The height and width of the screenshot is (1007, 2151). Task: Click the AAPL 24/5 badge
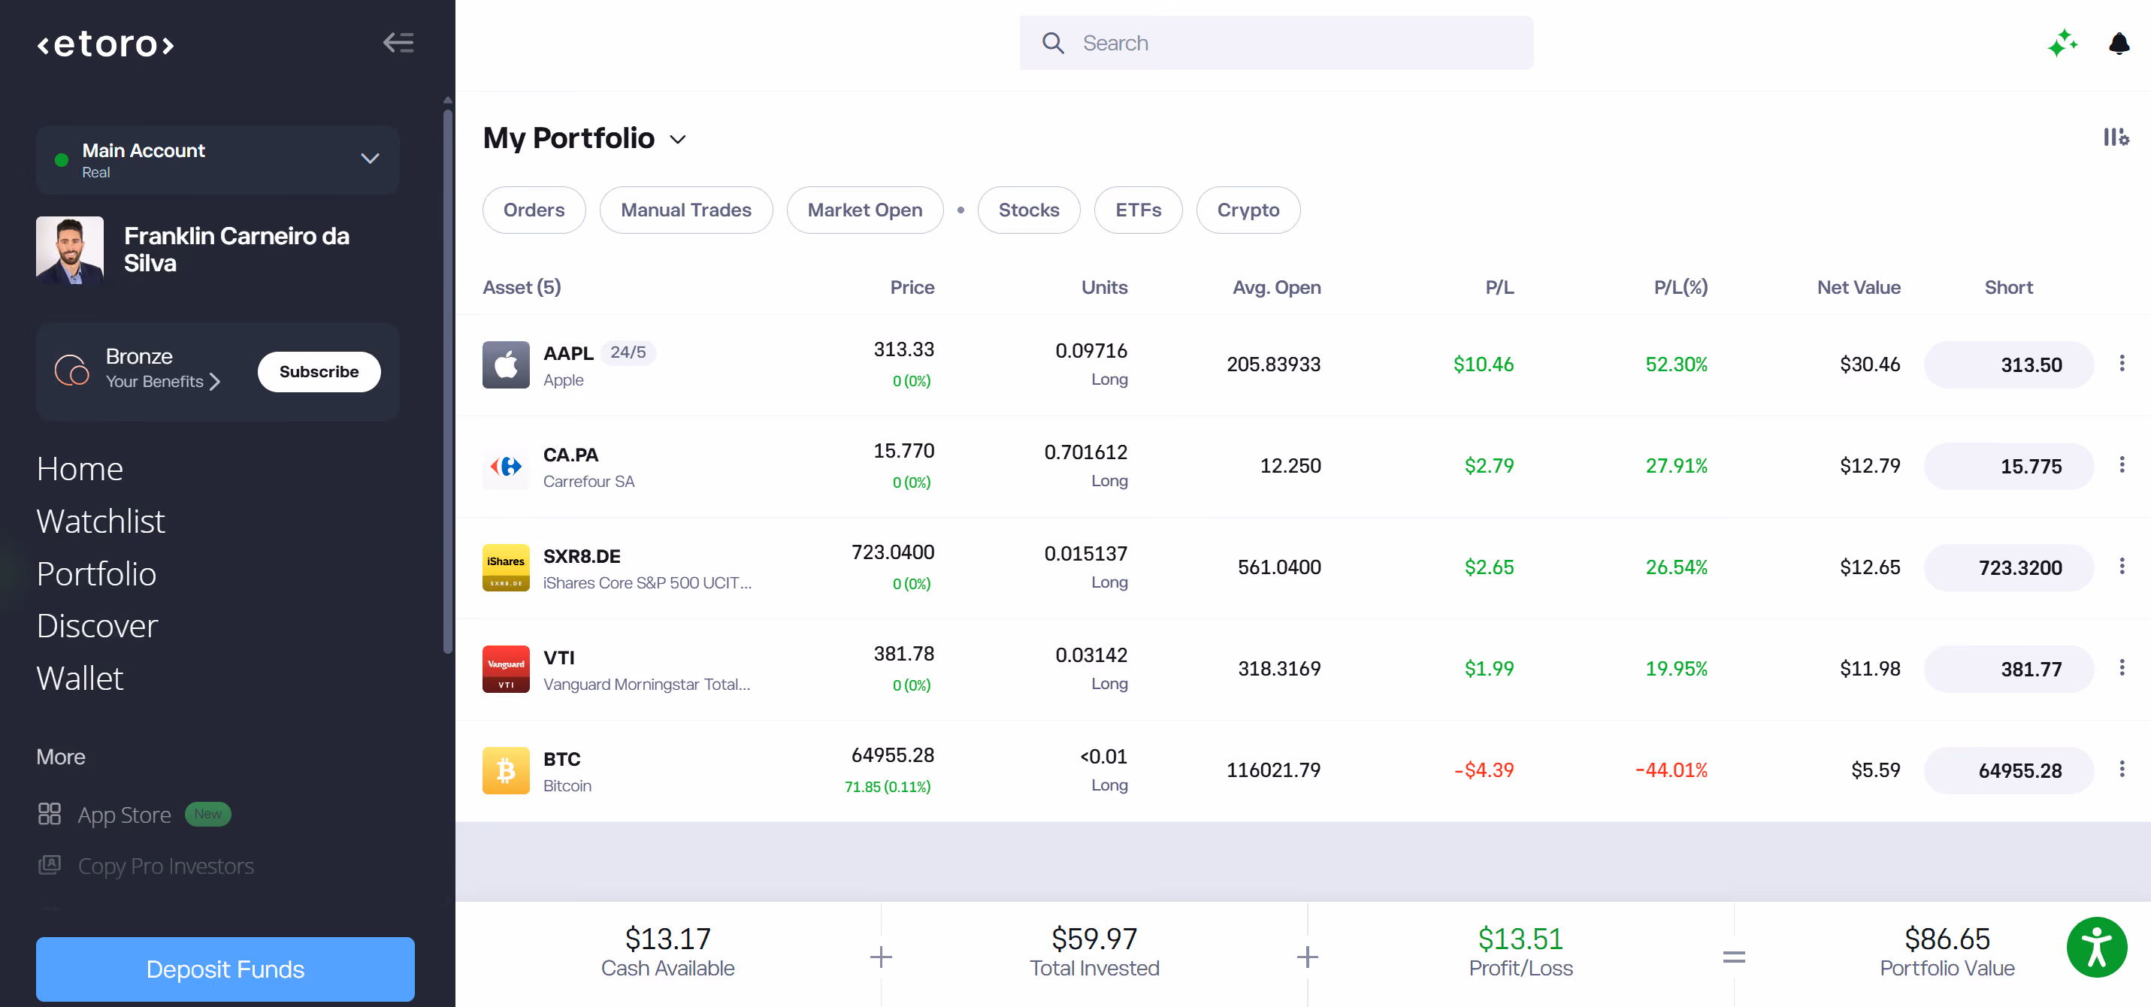click(628, 352)
